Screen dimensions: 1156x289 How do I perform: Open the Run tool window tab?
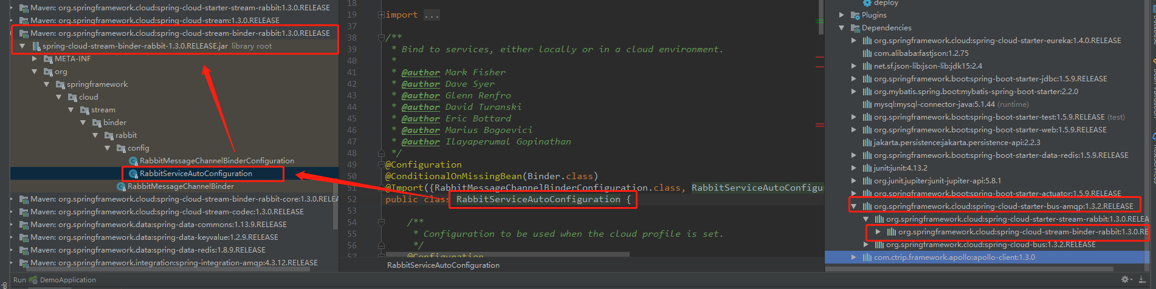[19, 280]
